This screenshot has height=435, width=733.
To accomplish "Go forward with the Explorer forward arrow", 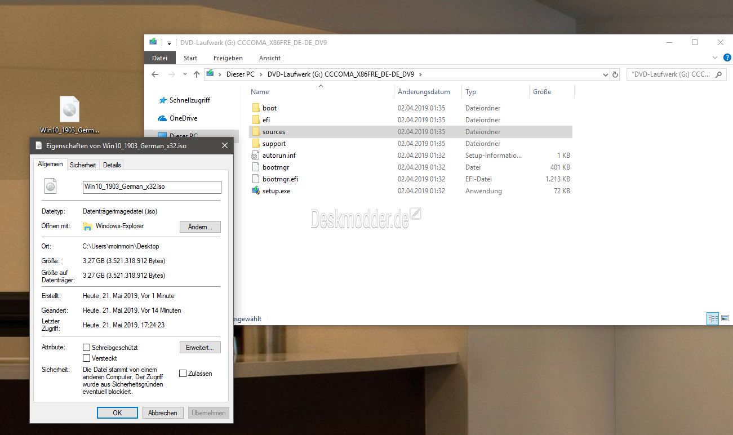I will [x=171, y=74].
